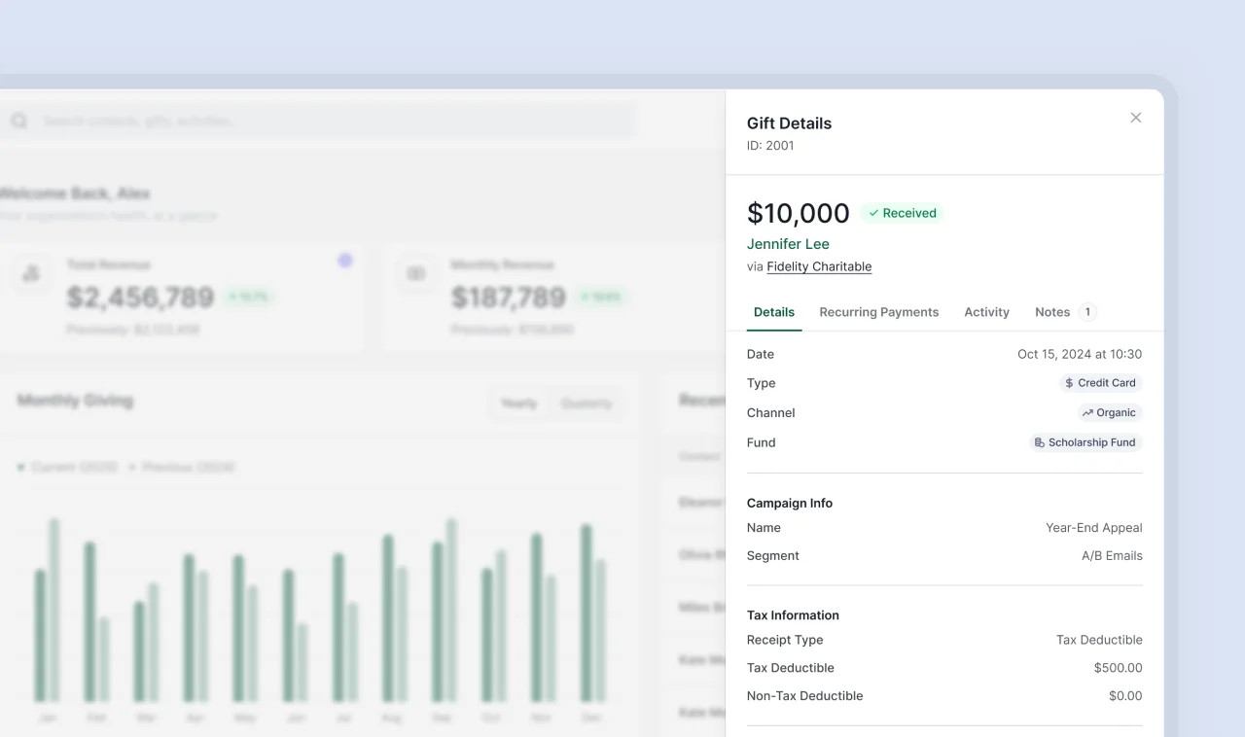Click the Monthly Revenue card icon
Viewport: 1245px width, 737px height.
(416, 274)
